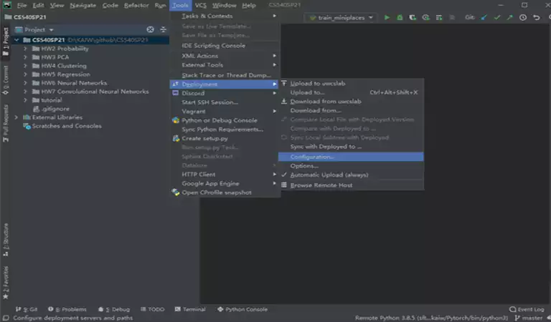This screenshot has height=322, width=551.
Task: Expand the tutorial folder
Action: point(25,100)
